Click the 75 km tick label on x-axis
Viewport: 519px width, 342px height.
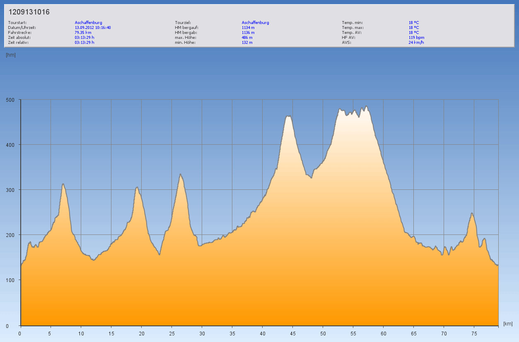coord(474,333)
